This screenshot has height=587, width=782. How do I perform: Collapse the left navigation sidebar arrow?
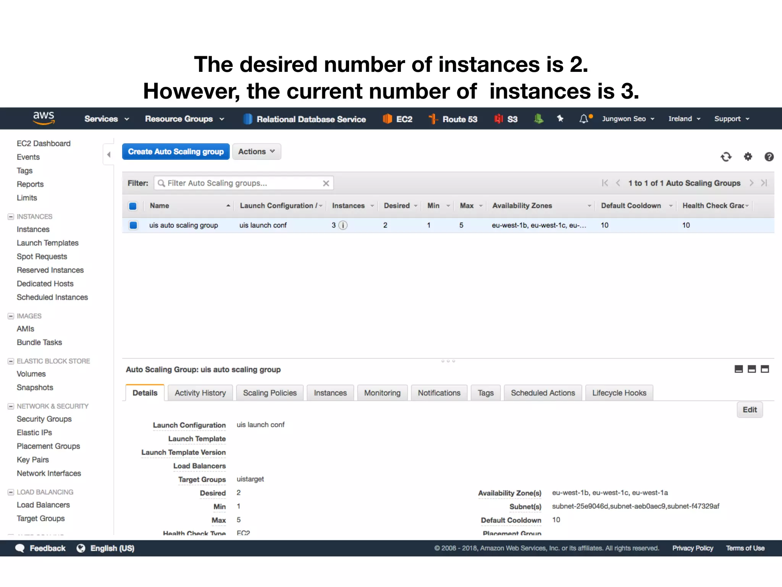[109, 155]
